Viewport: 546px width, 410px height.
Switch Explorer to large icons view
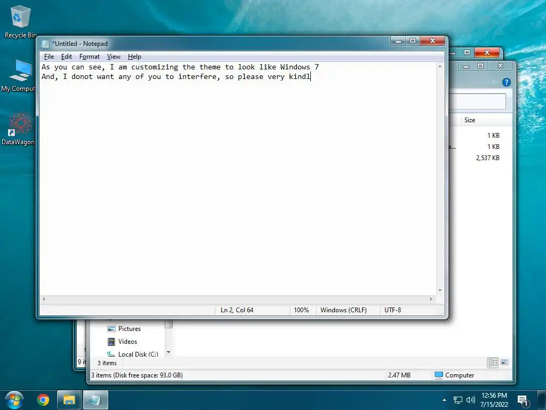coord(504,362)
